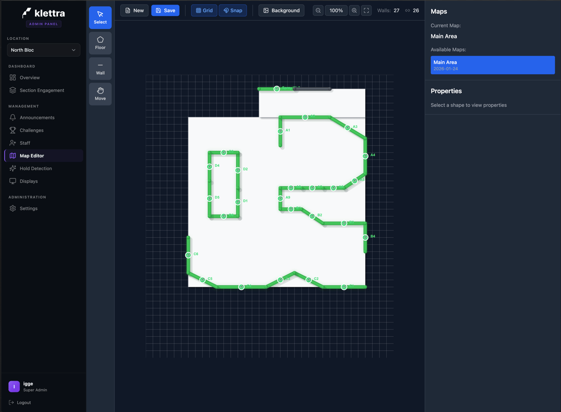This screenshot has height=412, width=561.
Task: Activate the Move hand tool
Action: pyautogui.click(x=100, y=94)
